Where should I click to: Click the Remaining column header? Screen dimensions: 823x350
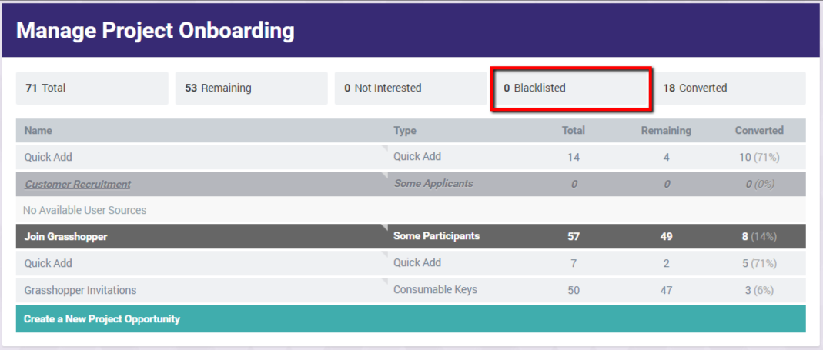click(666, 131)
